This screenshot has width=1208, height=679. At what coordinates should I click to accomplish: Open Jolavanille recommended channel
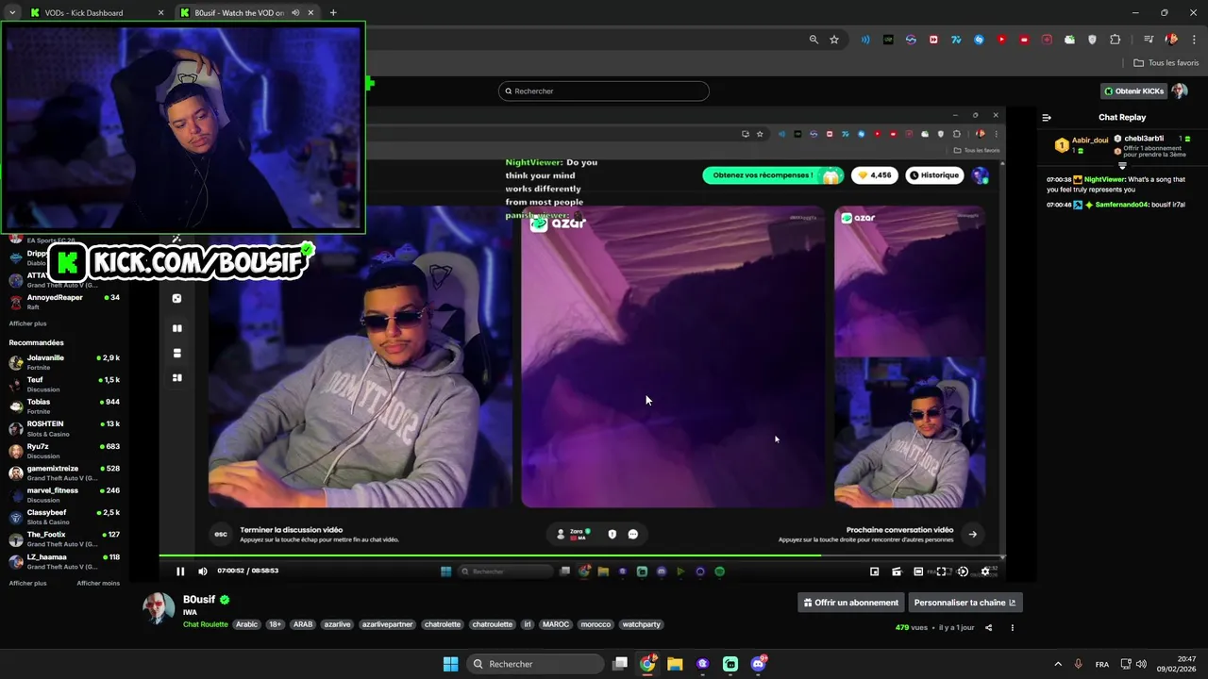64,362
